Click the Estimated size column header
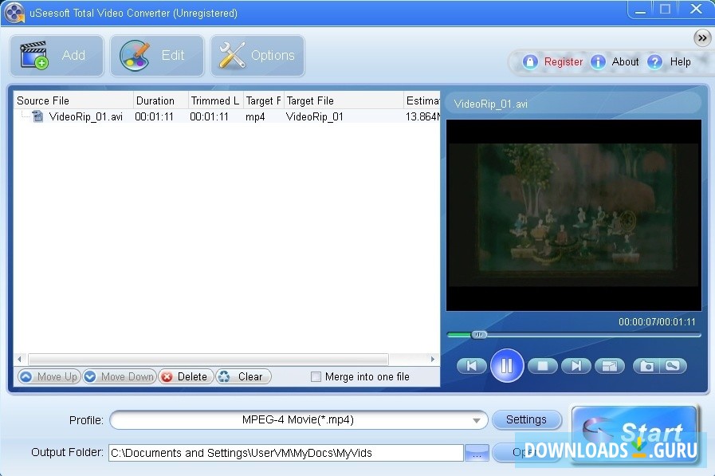715x476 pixels. 422,100
